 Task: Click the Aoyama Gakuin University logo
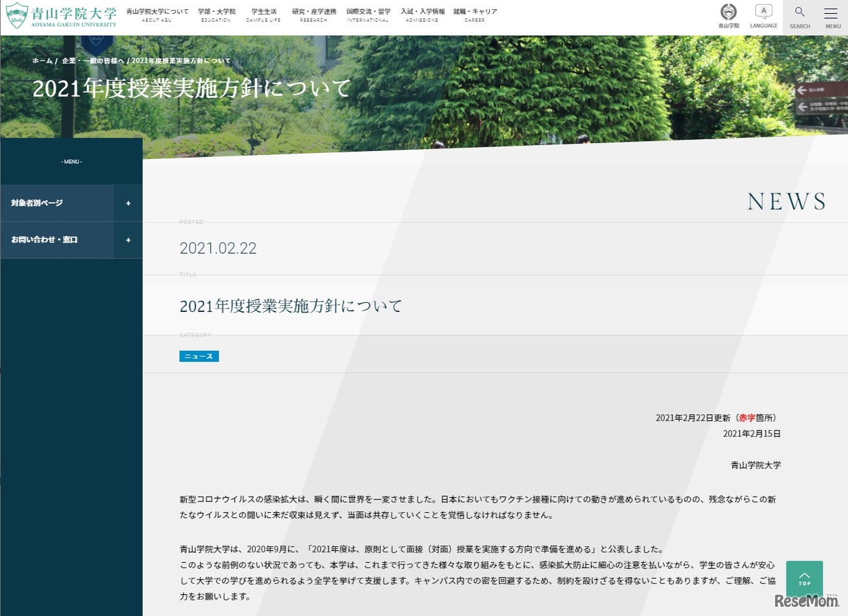(61, 16)
